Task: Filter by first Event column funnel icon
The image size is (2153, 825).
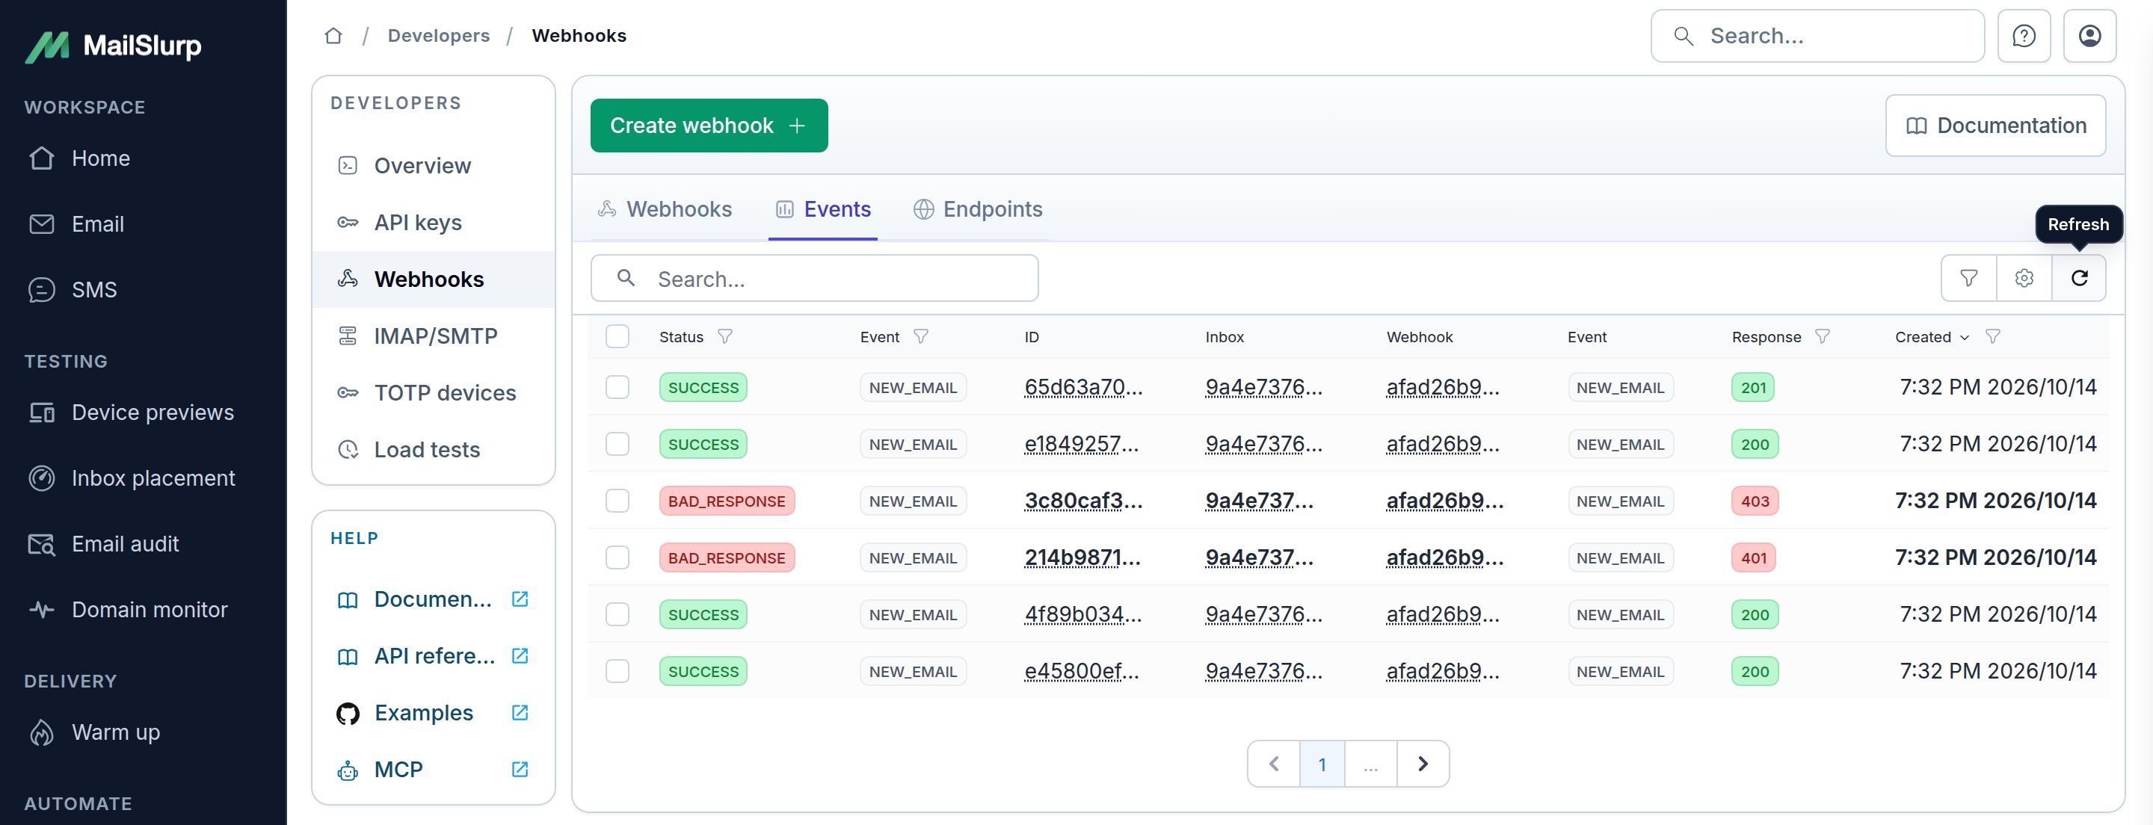Action: coord(921,336)
